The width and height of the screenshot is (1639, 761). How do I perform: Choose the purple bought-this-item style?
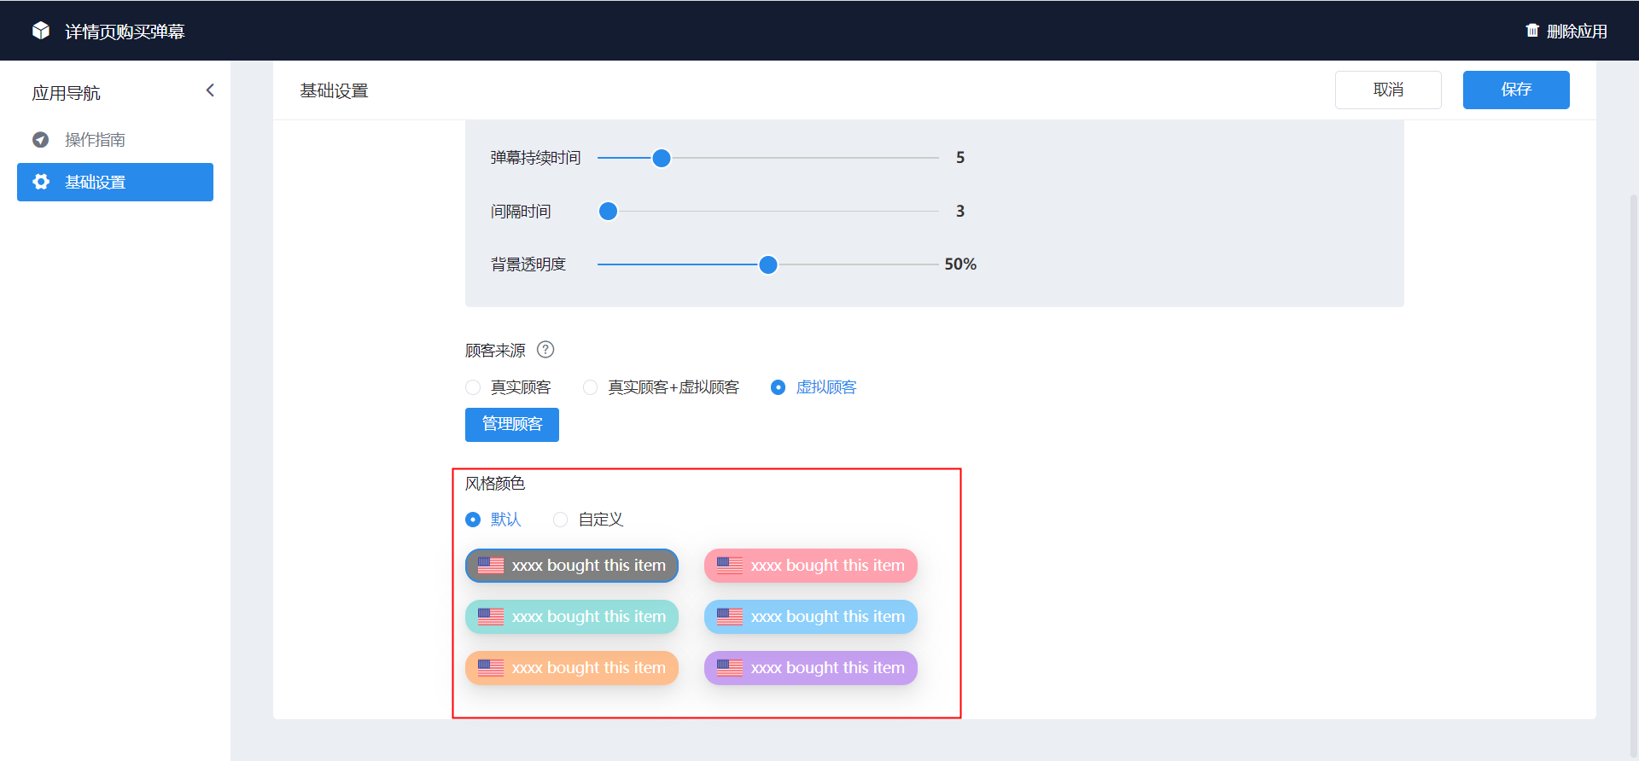811,668
